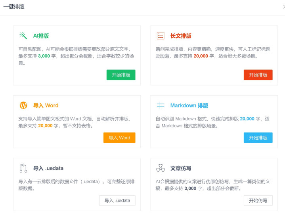This screenshot has width=285, height=217.
Task: Select the green AI排版 card title
Action: pos(41,36)
